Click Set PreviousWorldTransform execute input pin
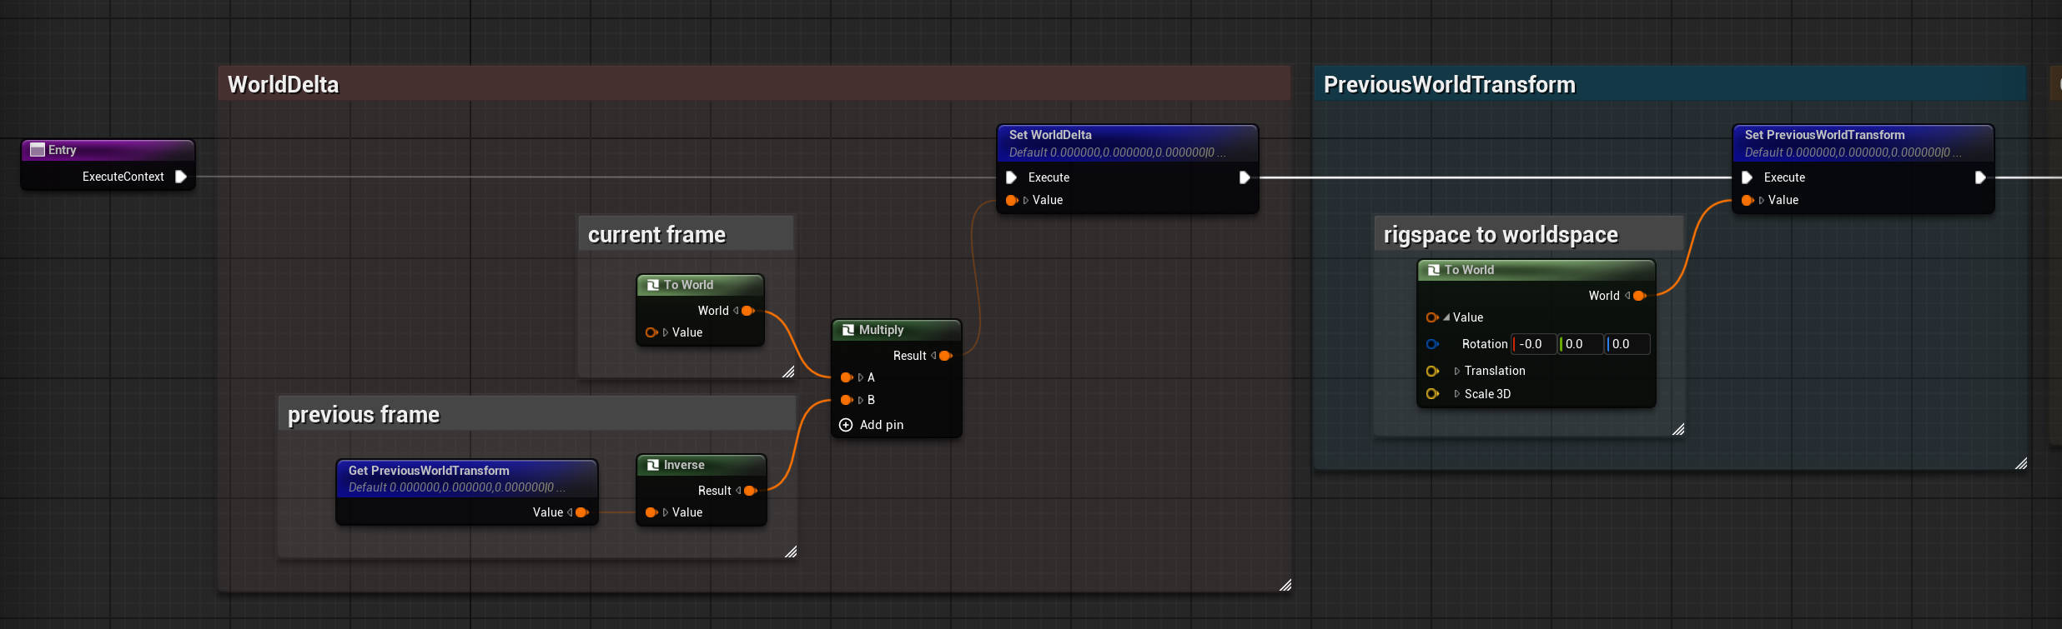This screenshot has width=2062, height=629. click(x=1747, y=177)
